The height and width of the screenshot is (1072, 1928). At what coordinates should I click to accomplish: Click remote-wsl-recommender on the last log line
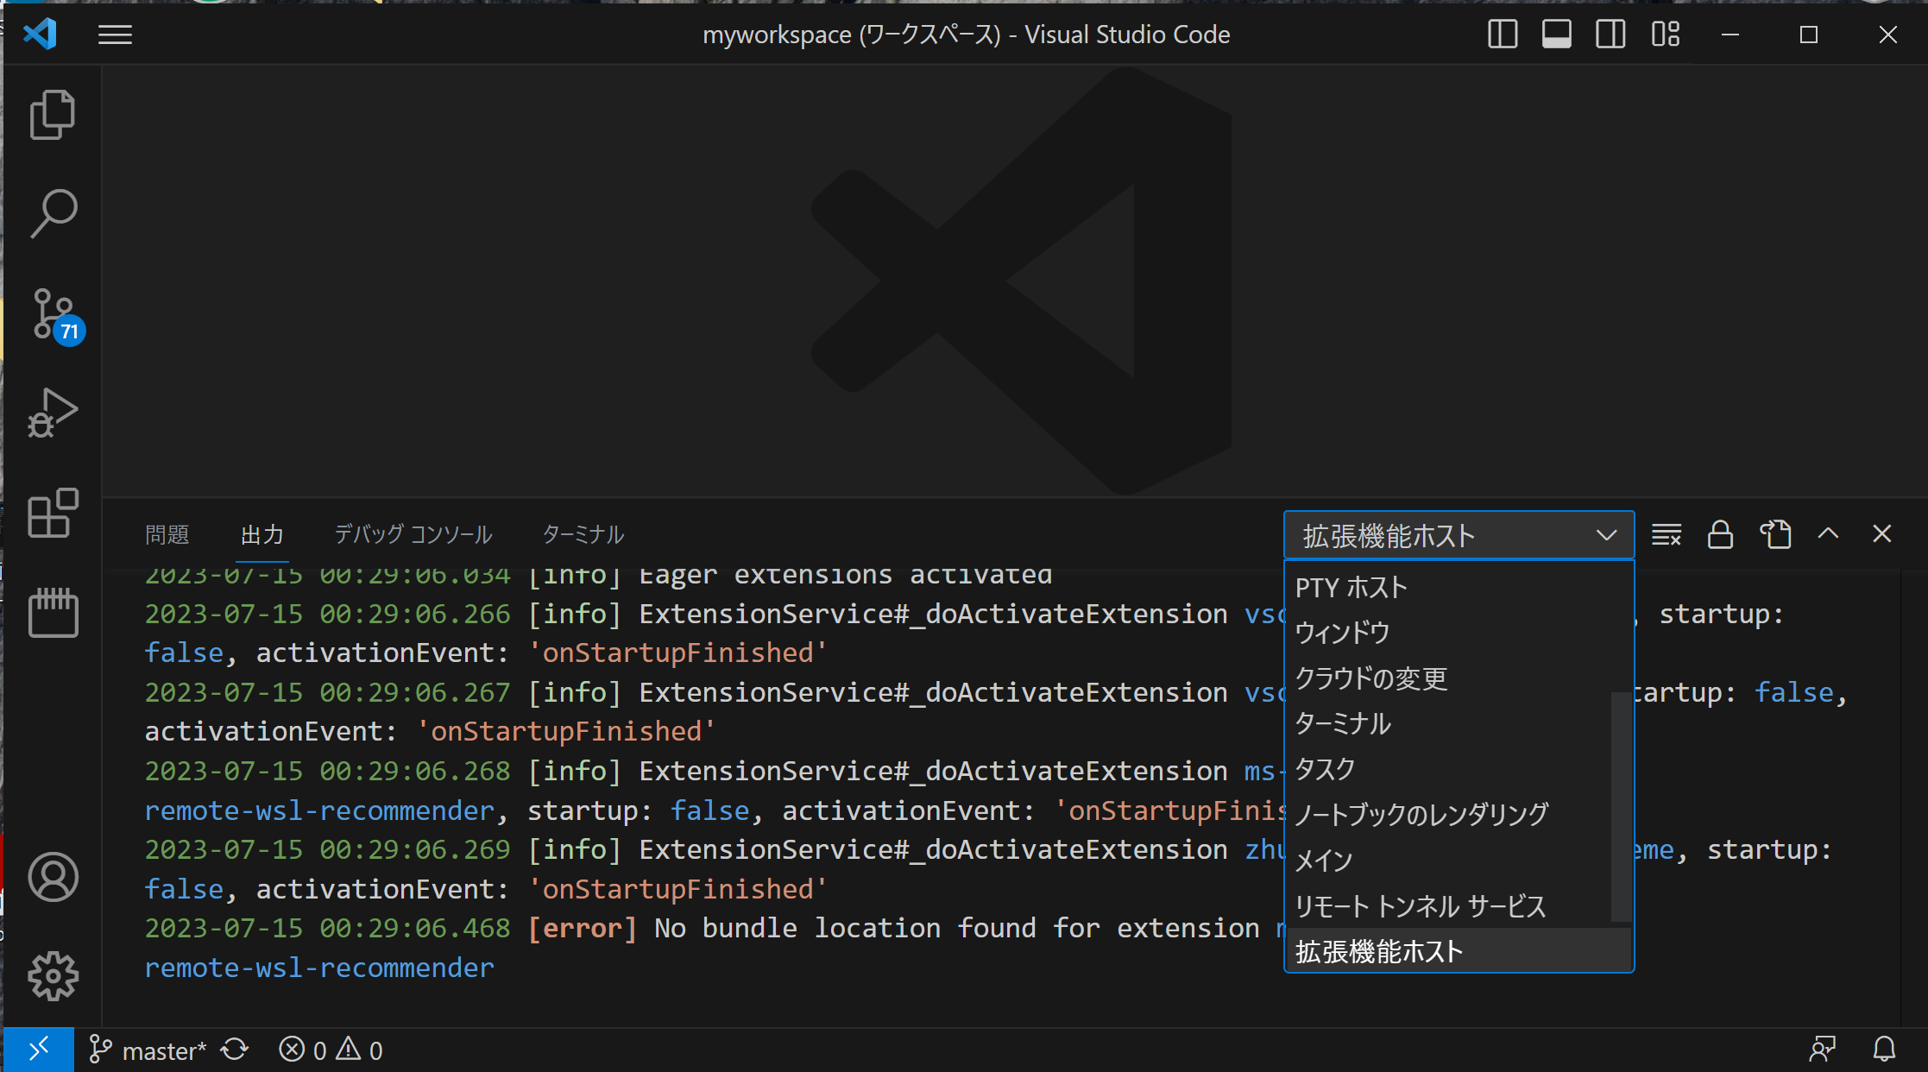[x=319, y=968]
